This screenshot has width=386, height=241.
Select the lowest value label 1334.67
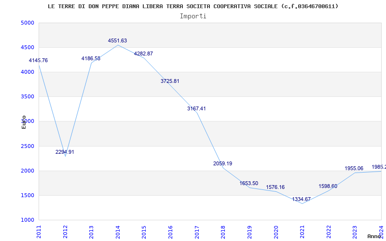pos(302,200)
